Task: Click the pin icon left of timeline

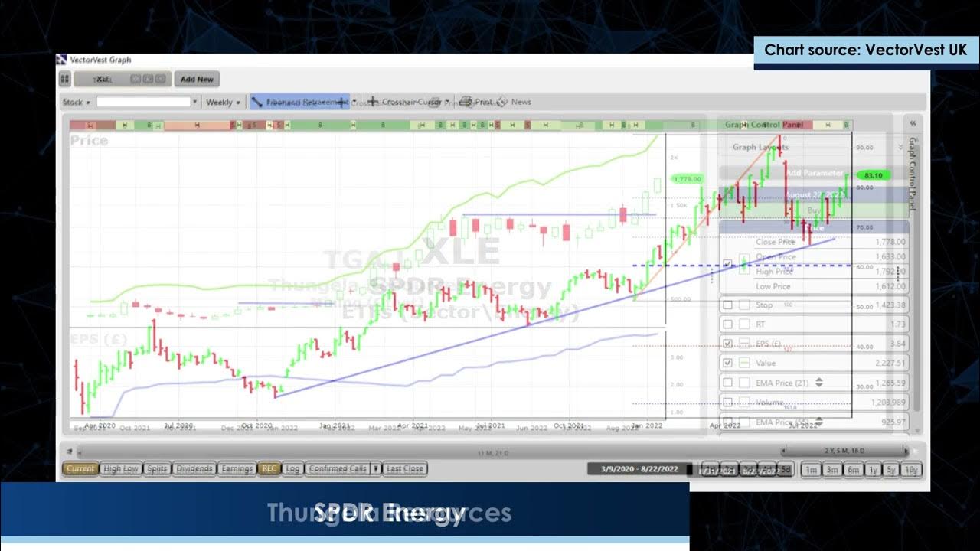Action: tap(68, 452)
